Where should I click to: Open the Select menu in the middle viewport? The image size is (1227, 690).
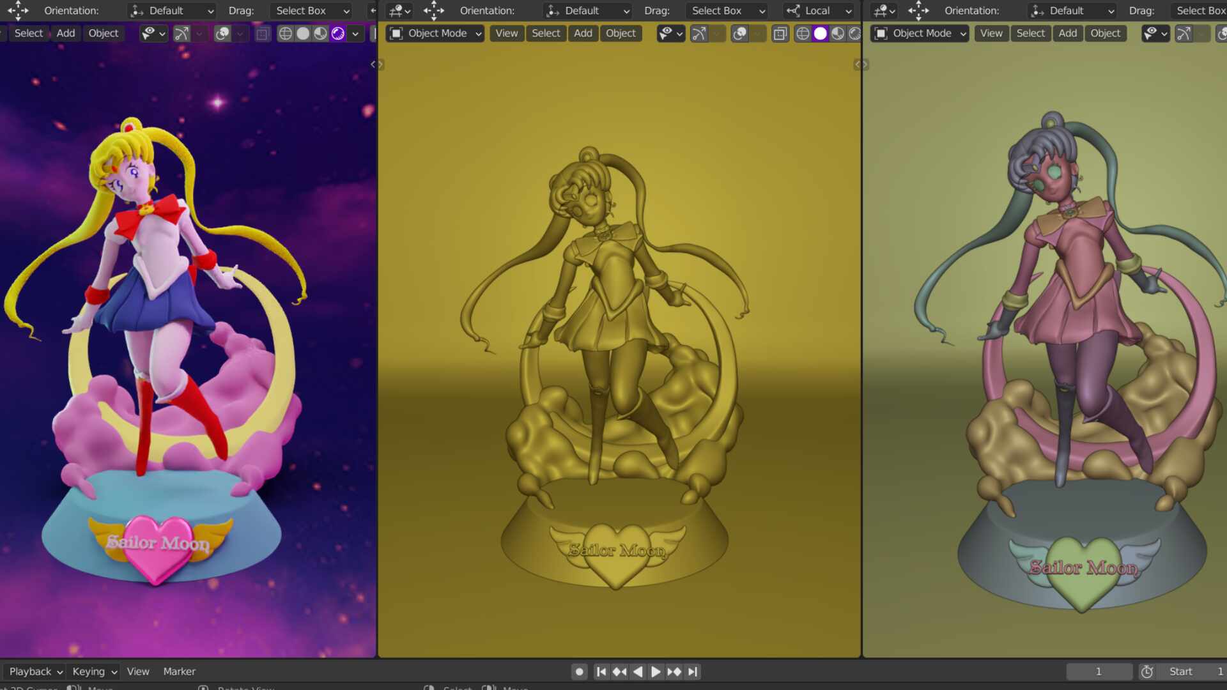click(x=546, y=33)
